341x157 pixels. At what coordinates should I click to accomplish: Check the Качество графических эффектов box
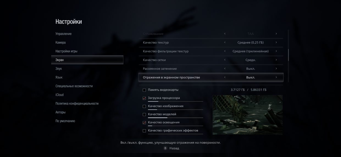(x=144, y=131)
